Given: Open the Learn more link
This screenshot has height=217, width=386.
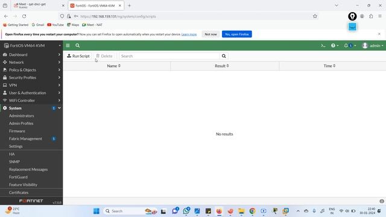Looking at the screenshot, I should click(189, 34).
